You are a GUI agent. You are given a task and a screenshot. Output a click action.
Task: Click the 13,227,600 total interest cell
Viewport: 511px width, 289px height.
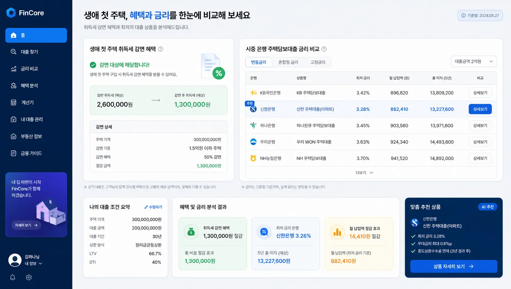click(441, 109)
